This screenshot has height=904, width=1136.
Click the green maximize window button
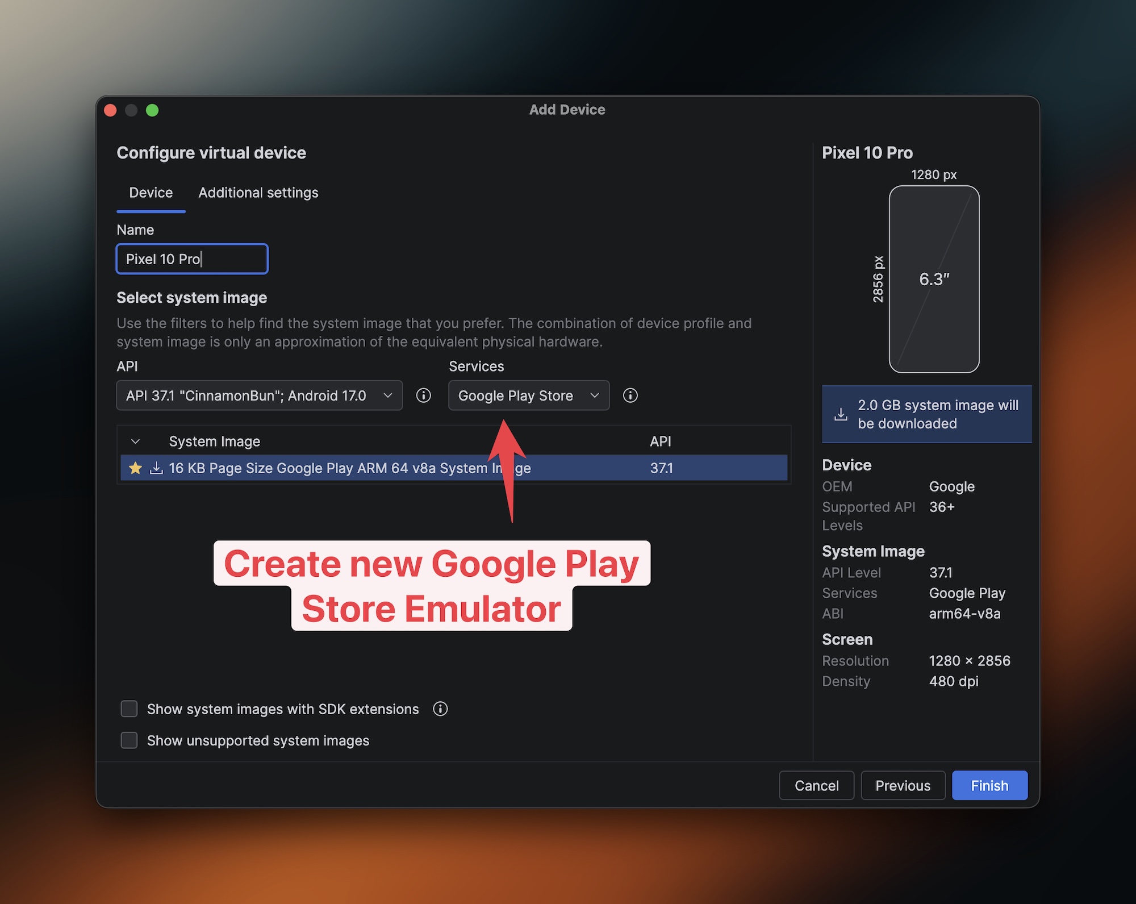[x=152, y=110]
